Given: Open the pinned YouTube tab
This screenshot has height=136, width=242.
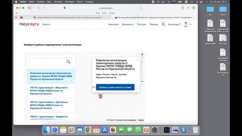Looking at the screenshot, I should coord(22,17).
